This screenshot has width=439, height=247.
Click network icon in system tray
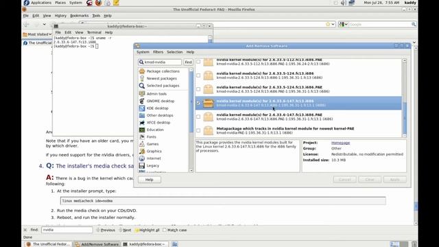coord(352,3)
